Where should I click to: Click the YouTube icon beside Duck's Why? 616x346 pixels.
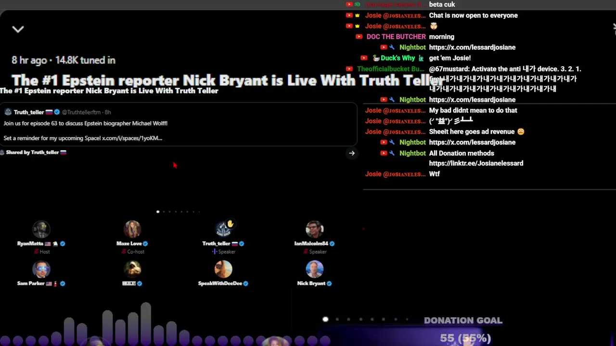(x=364, y=58)
